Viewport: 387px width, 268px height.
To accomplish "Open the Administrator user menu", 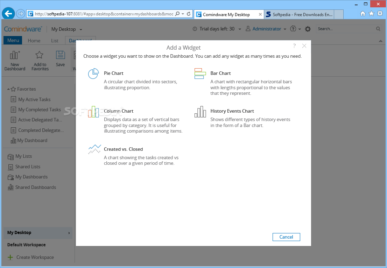I will 267,29.
